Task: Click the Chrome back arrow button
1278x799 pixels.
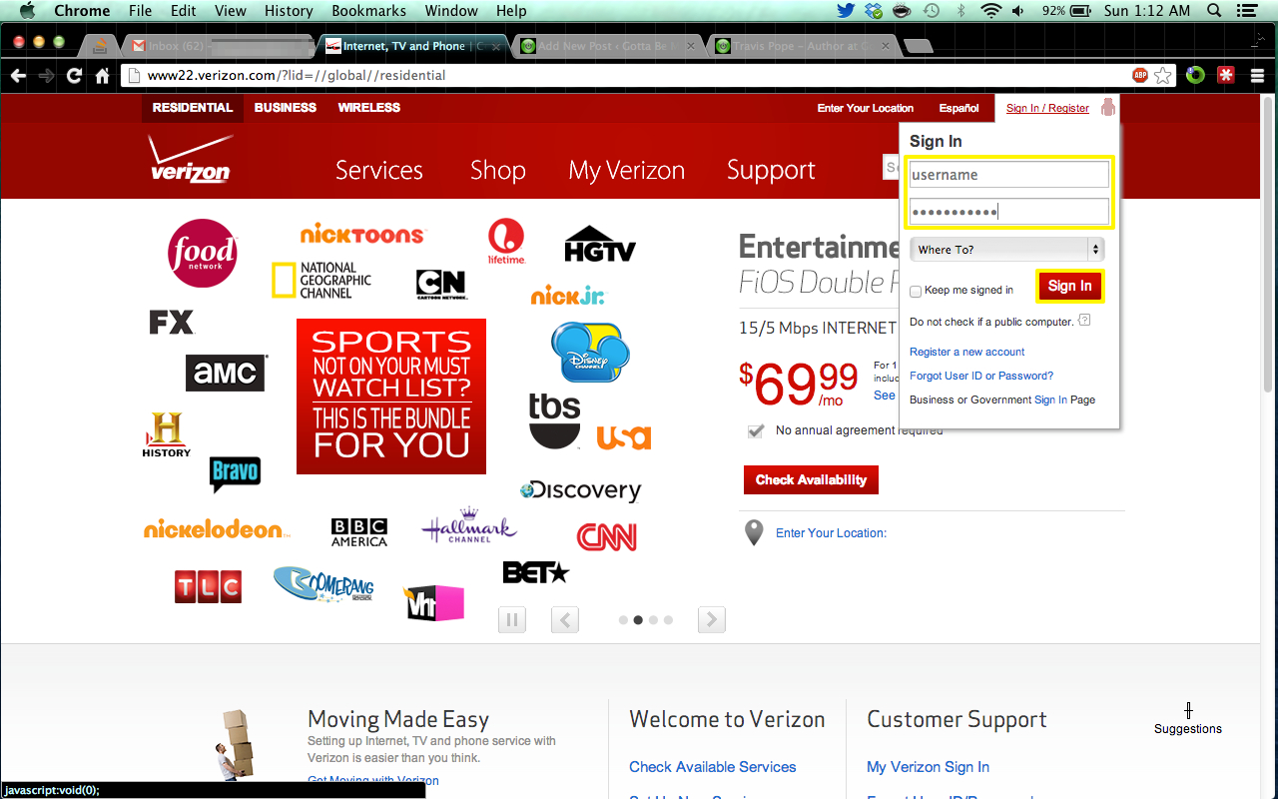Action: 18,75
